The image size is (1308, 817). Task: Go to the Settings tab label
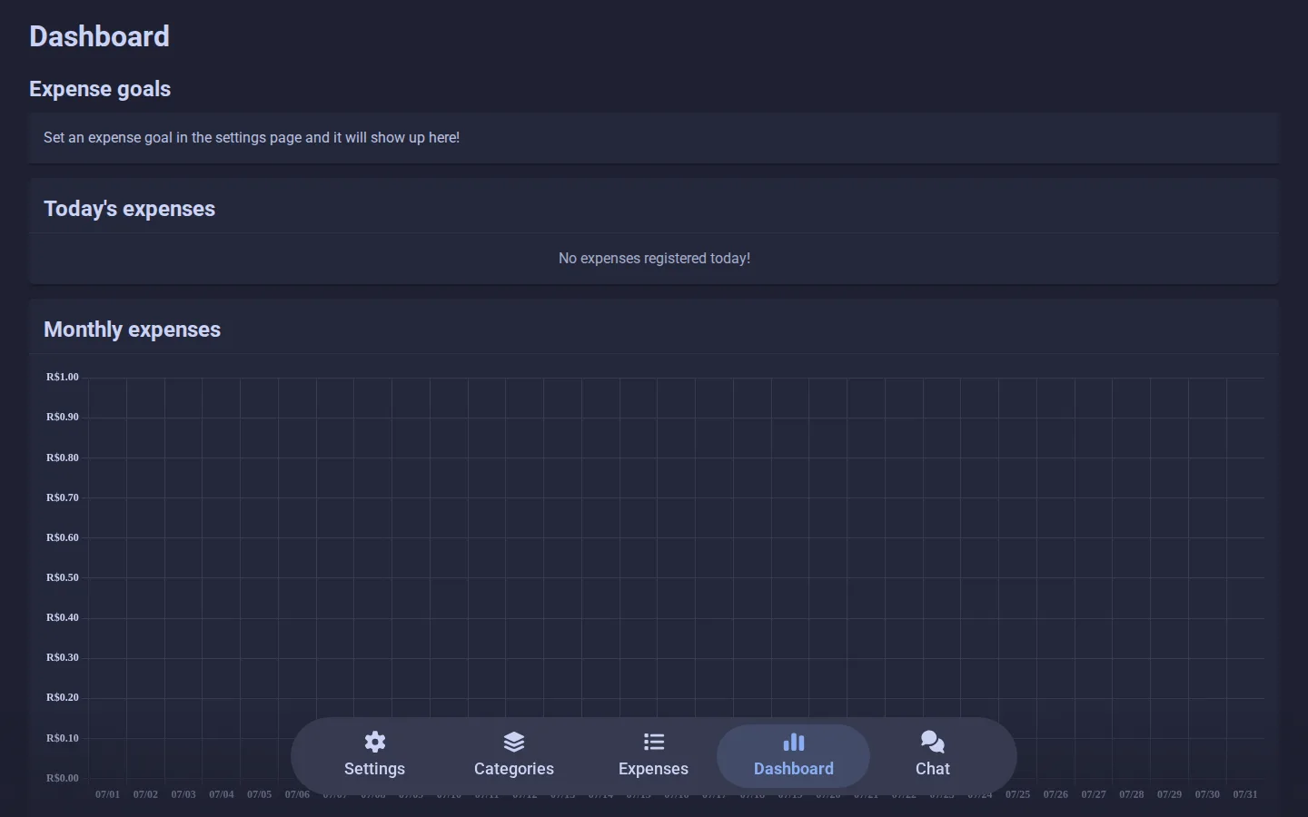[x=374, y=769]
